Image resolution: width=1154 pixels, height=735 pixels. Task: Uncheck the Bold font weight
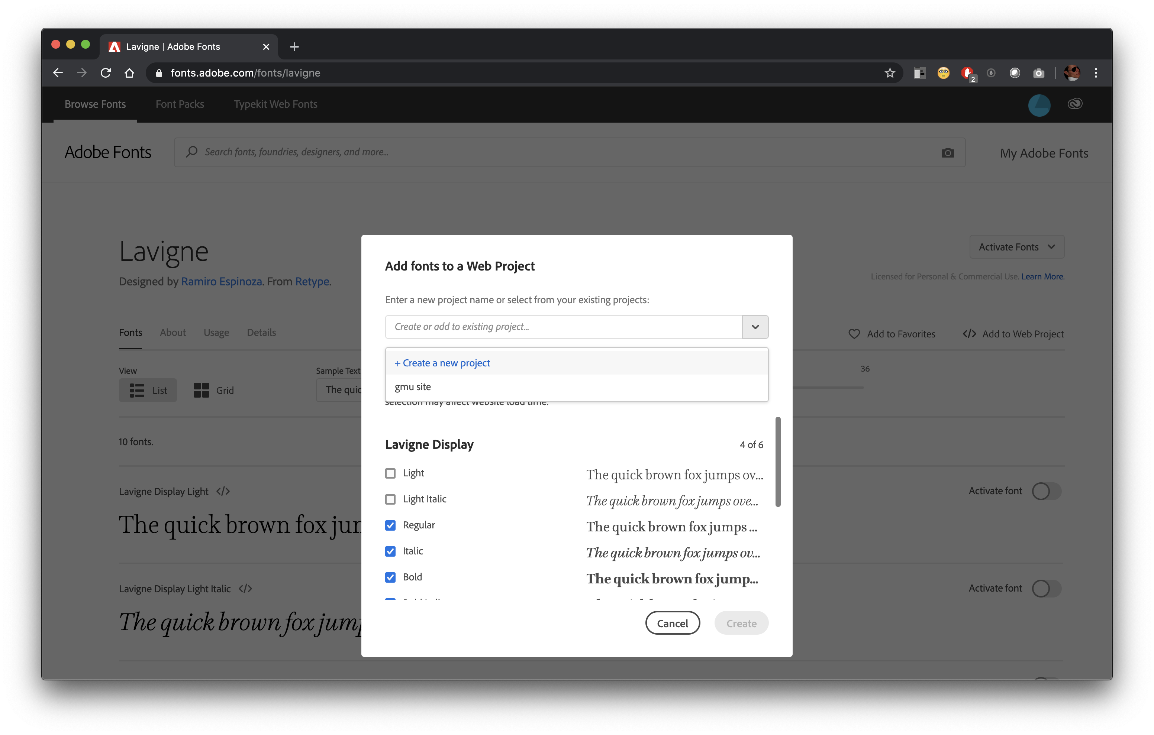(x=390, y=577)
